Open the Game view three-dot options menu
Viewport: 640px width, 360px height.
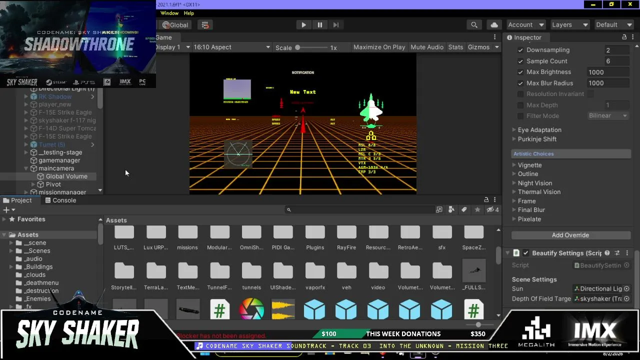495,37
